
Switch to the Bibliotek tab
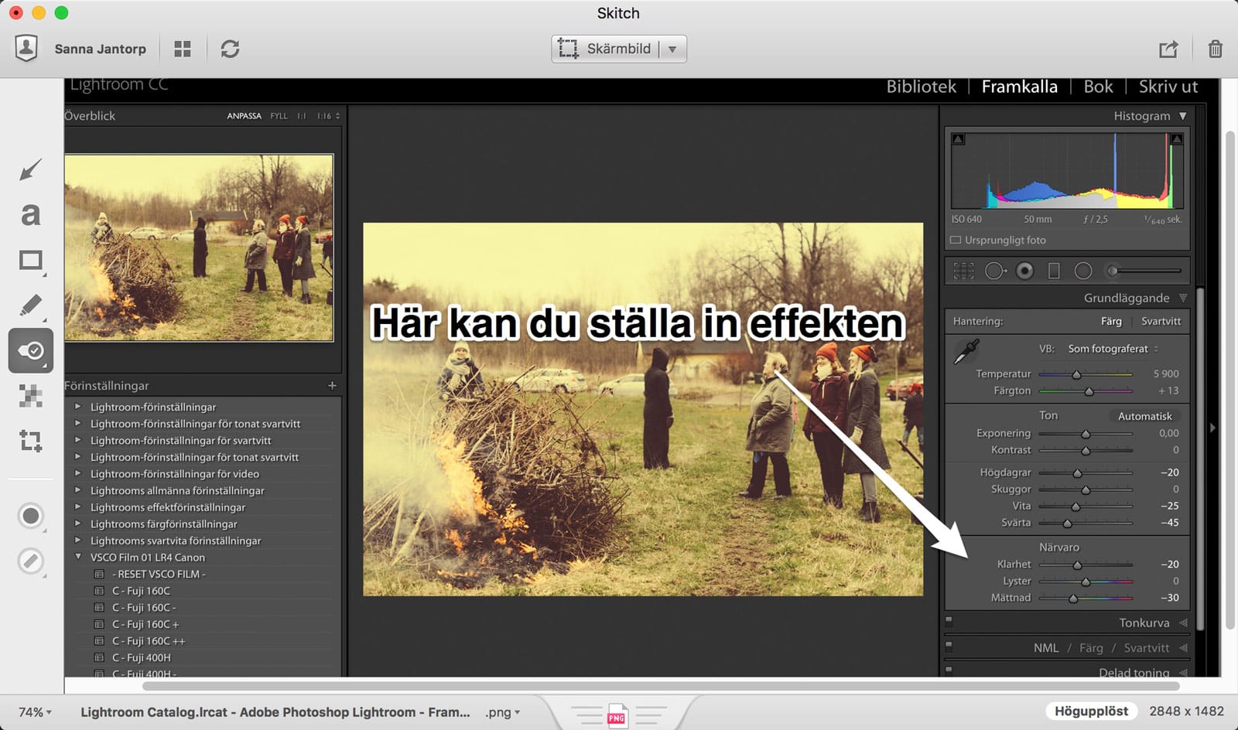click(921, 86)
